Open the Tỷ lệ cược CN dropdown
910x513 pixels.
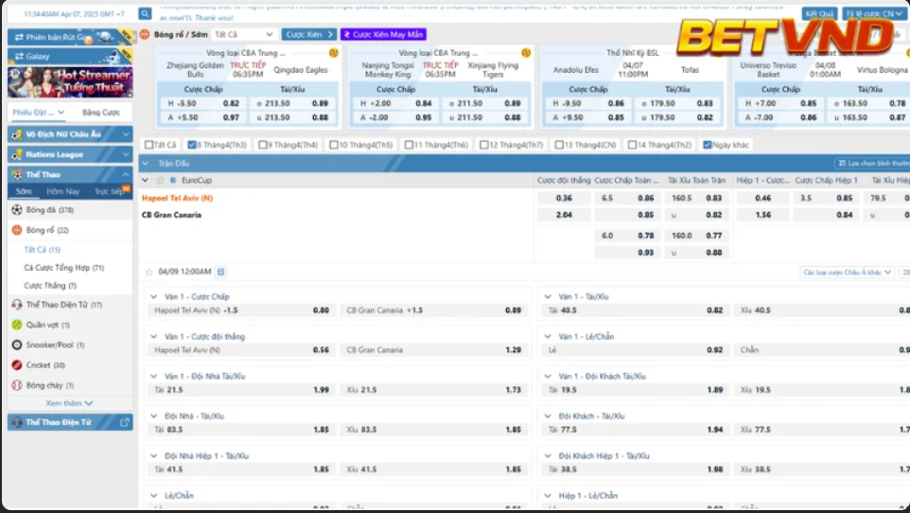(x=874, y=14)
